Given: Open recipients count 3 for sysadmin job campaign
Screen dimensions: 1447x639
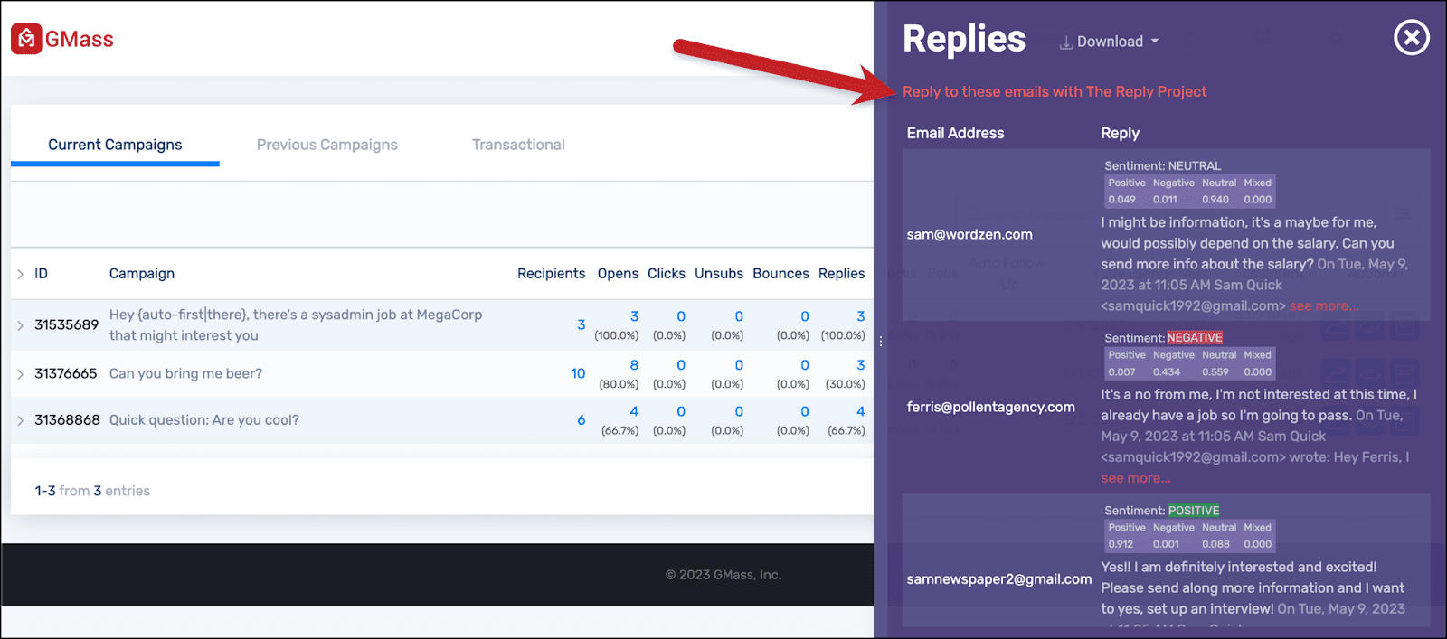Looking at the screenshot, I should point(582,324).
